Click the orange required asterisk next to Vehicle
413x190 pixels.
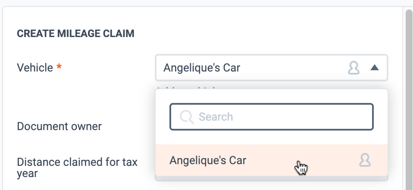point(59,67)
